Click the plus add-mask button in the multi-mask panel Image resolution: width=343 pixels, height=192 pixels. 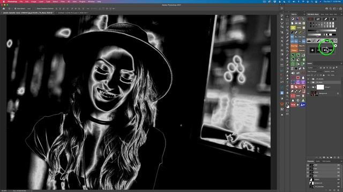312,50
